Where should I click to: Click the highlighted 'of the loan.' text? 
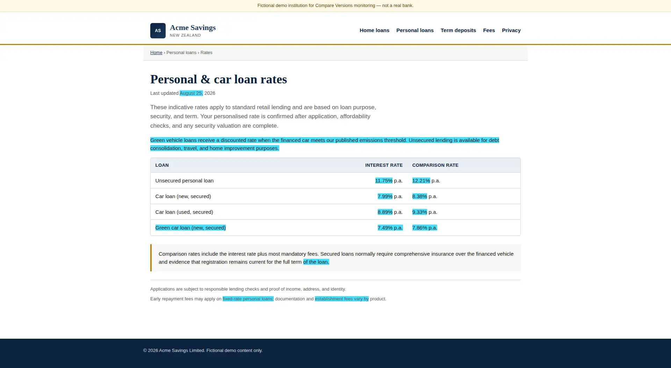click(316, 262)
